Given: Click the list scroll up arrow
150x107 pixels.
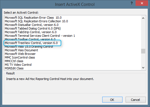Looking at the screenshot, I should click(143, 18).
